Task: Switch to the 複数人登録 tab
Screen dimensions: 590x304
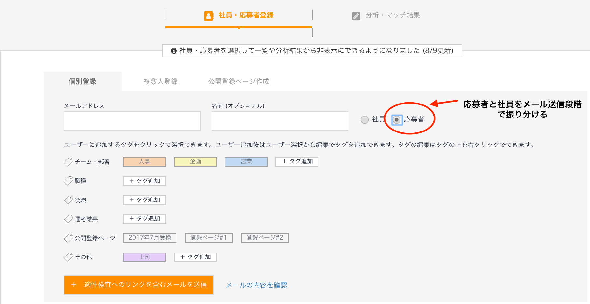Action: tap(161, 81)
